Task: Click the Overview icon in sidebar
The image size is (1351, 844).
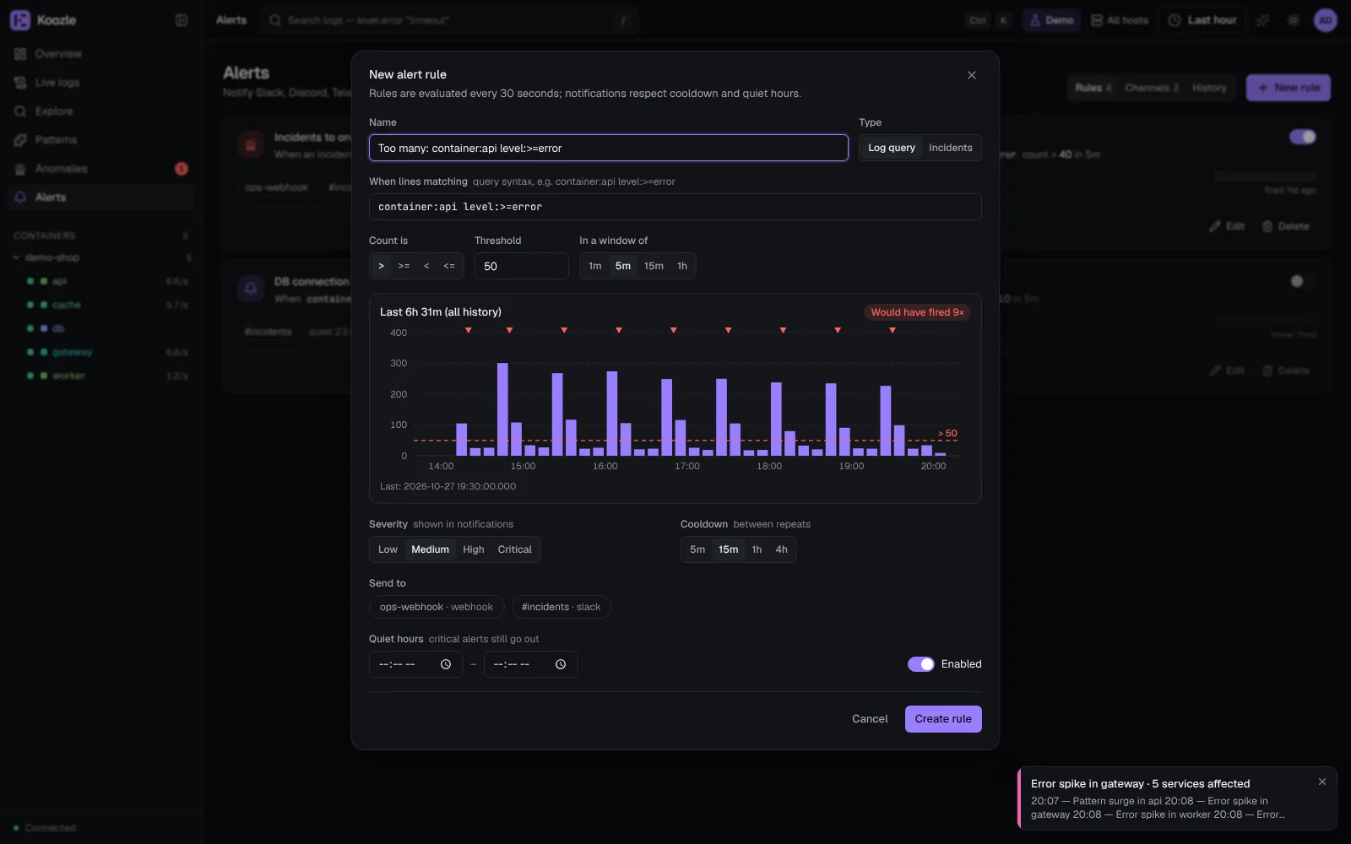Action: coord(20,54)
